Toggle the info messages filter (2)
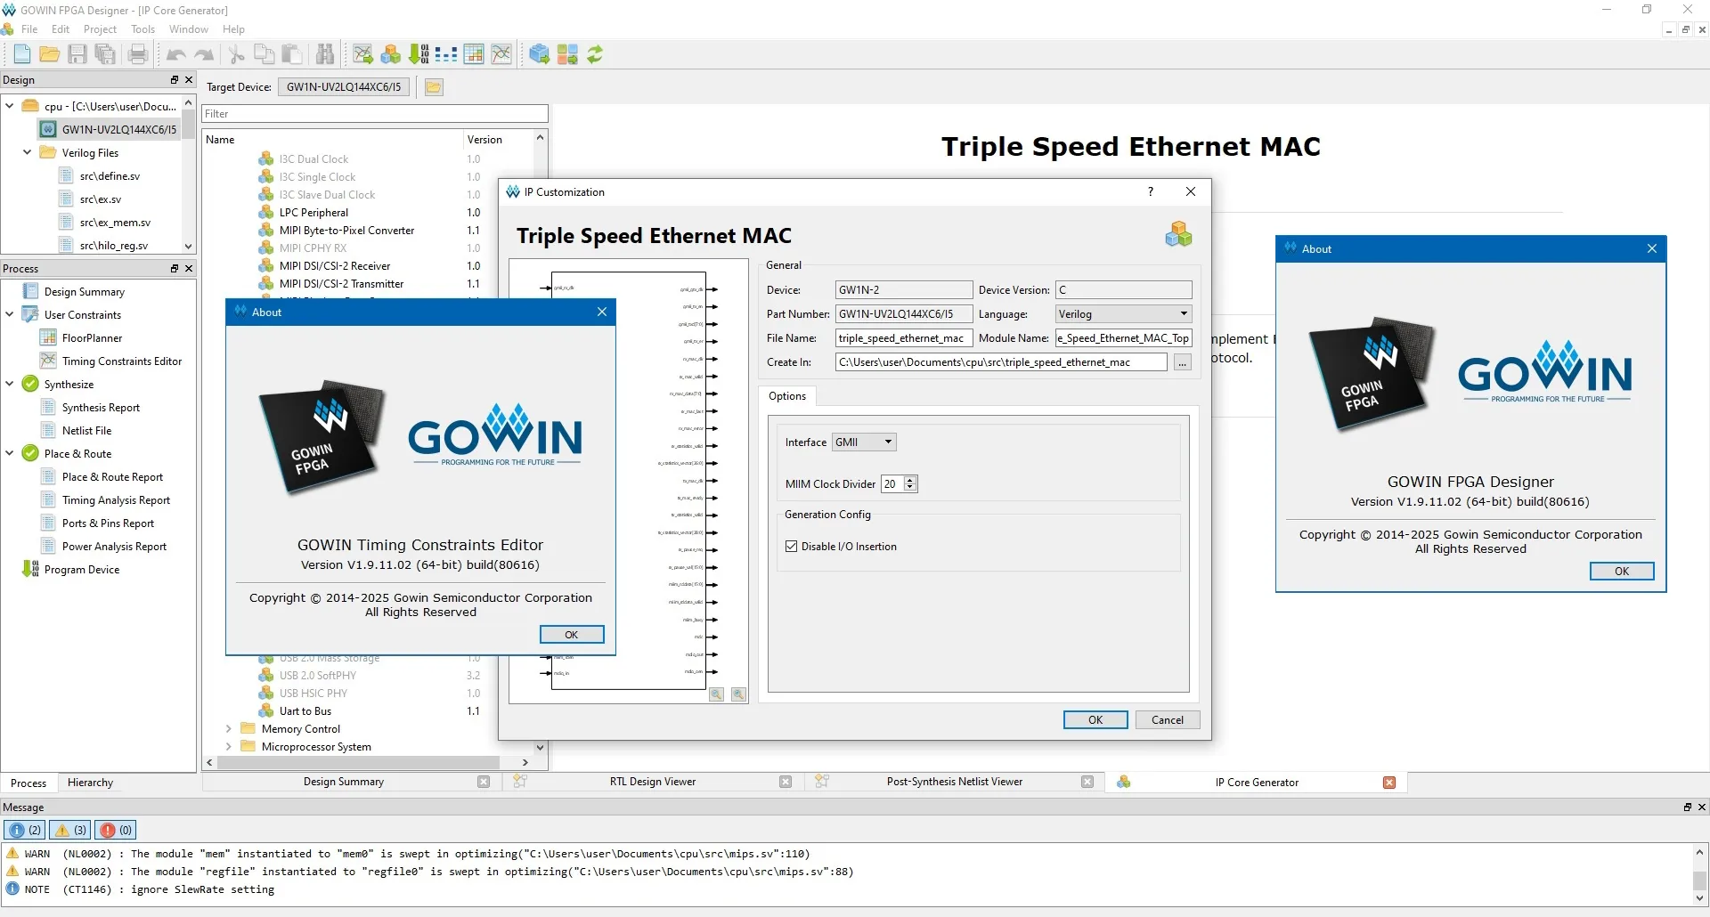 [x=25, y=830]
